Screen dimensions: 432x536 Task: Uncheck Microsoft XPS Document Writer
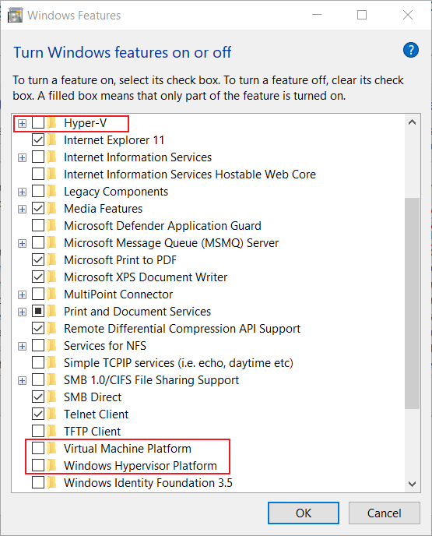(38, 277)
